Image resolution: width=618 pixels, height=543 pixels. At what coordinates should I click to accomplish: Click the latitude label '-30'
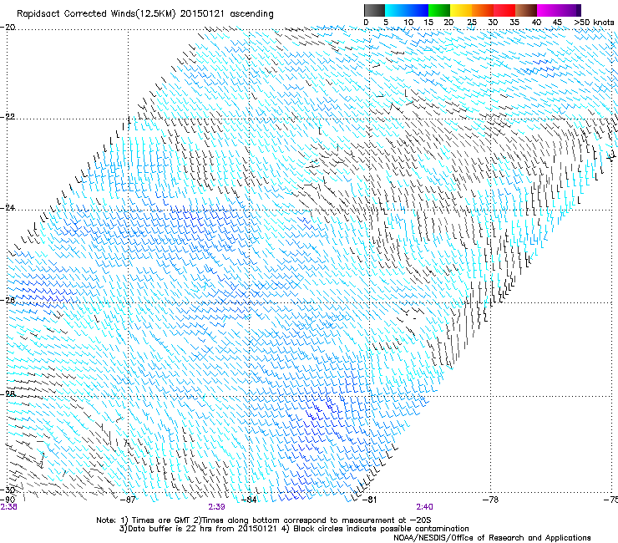(8, 490)
